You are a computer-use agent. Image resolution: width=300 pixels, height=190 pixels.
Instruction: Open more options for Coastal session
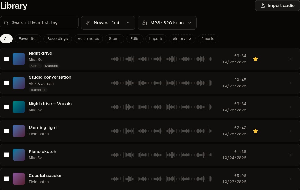(290, 179)
